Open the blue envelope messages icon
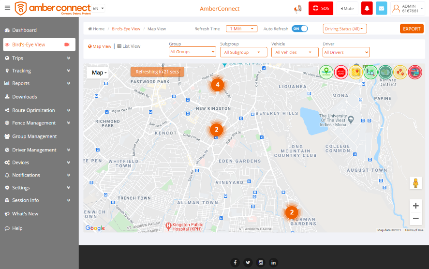The image size is (429, 269). [x=382, y=8]
